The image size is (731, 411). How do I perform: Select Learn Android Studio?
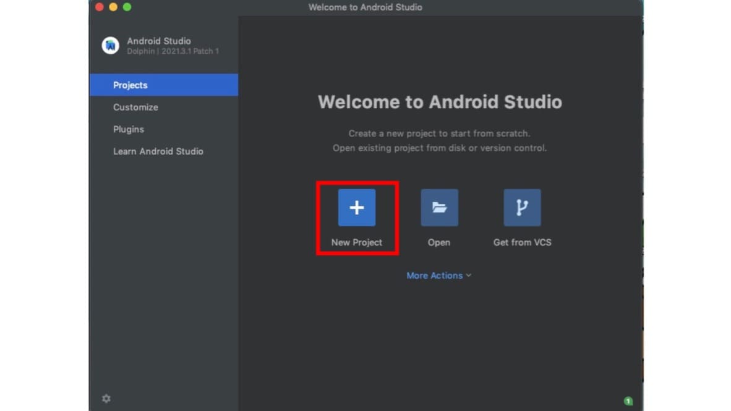coord(158,151)
